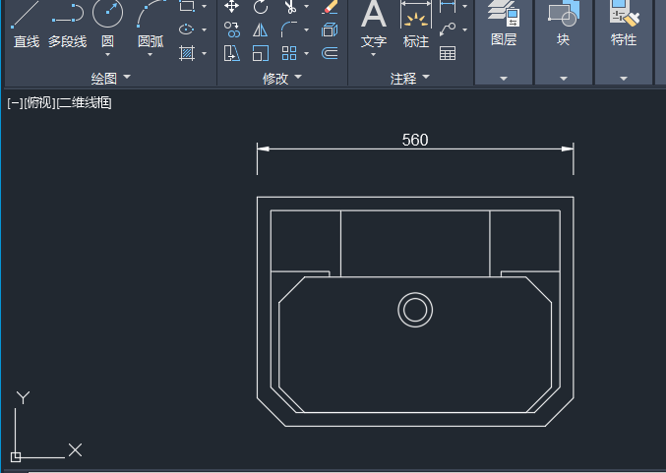Select the Line (直线) drawing tool
The image size is (666, 473).
tap(27, 14)
